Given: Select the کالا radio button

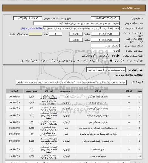Looking at the screenshot, I should click(x=117, y=56).
